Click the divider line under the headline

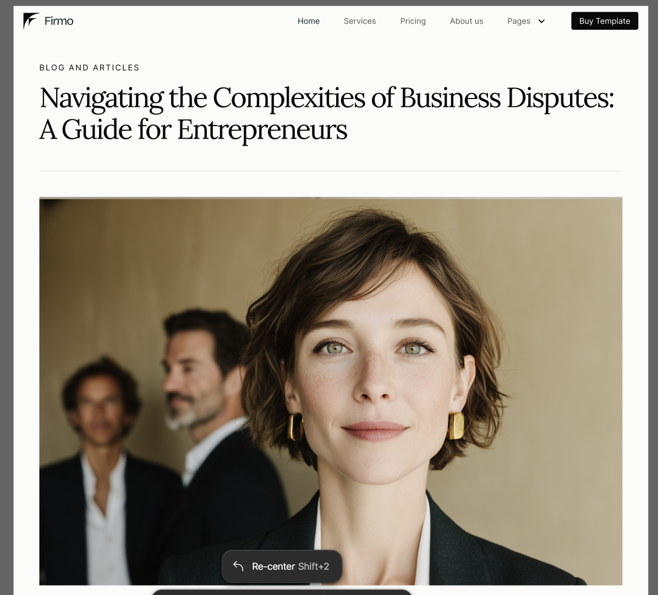(x=331, y=171)
